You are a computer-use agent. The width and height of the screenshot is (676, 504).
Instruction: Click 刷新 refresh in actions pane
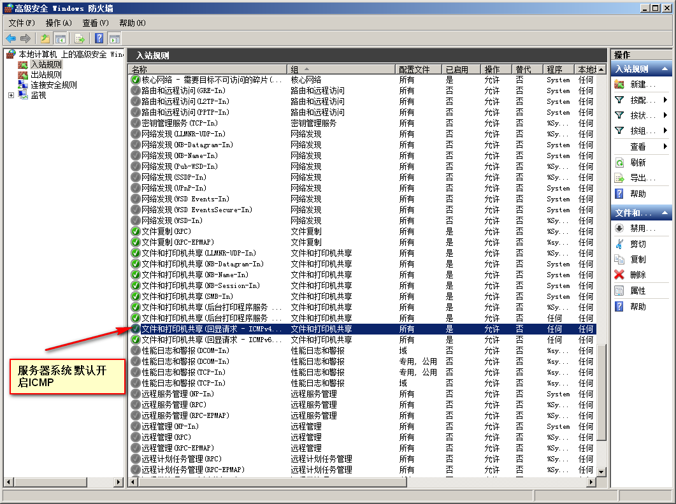[638, 162]
